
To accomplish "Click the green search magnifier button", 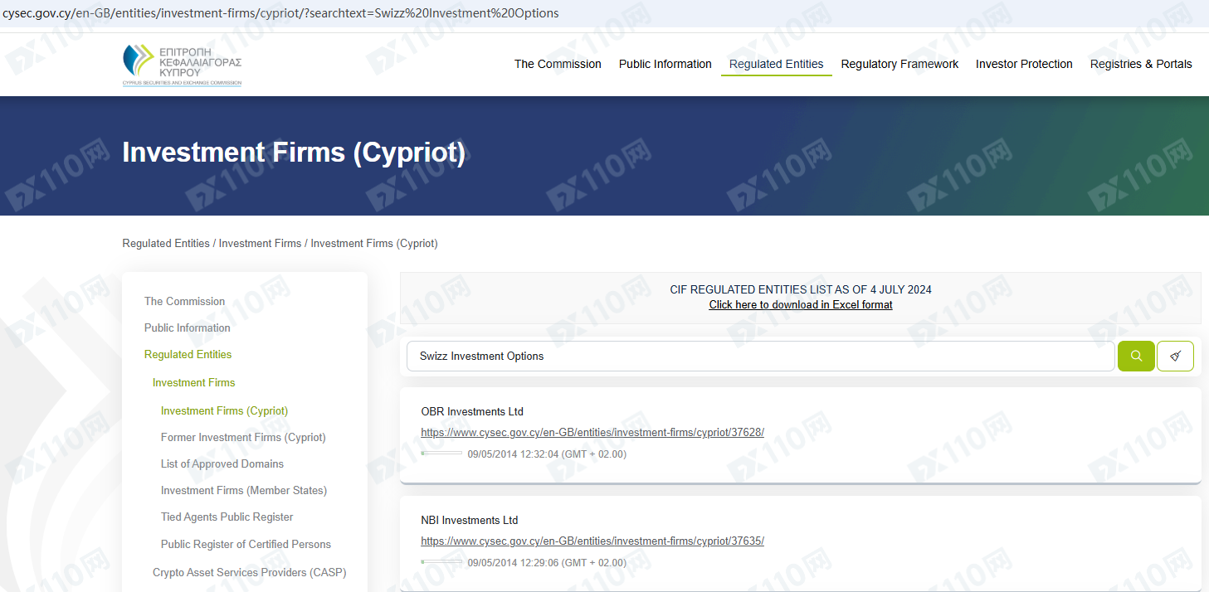I will 1136,356.
